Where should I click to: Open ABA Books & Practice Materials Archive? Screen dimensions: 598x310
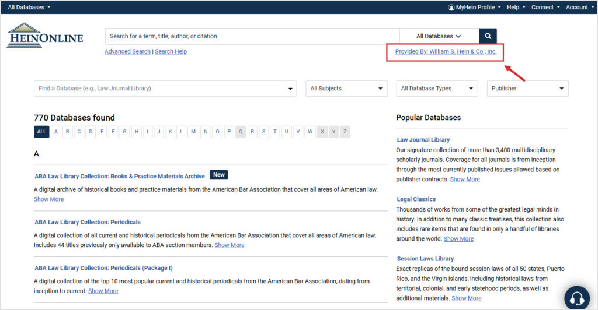coord(120,176)
